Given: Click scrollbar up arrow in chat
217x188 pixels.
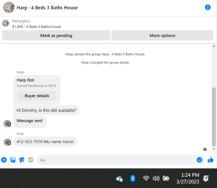Looking at the screenshot, I should (x=214, y=46).
